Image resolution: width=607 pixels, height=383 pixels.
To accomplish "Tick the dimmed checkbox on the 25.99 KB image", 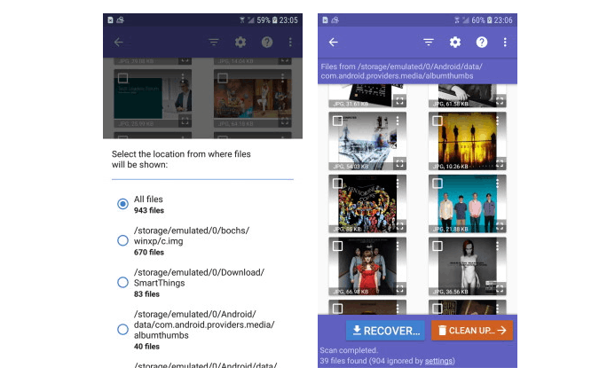I will point(122,78).
